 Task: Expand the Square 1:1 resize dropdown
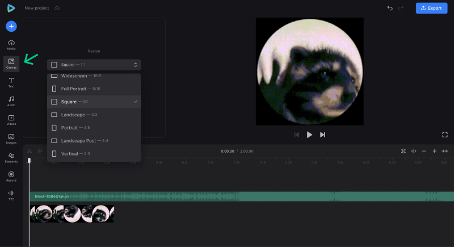point(94,65)
